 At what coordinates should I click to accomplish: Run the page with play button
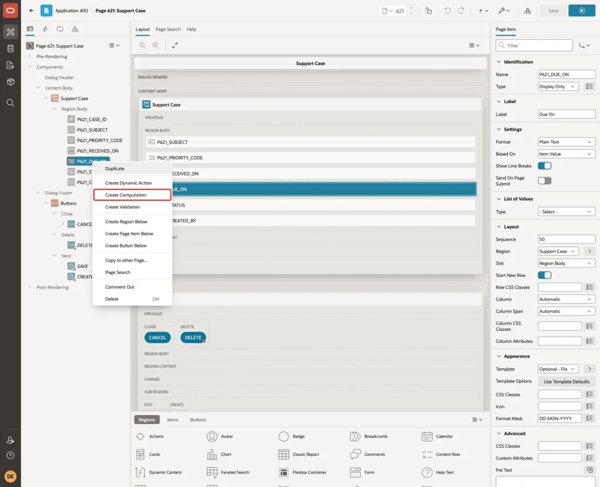click(x=582, y=11)
